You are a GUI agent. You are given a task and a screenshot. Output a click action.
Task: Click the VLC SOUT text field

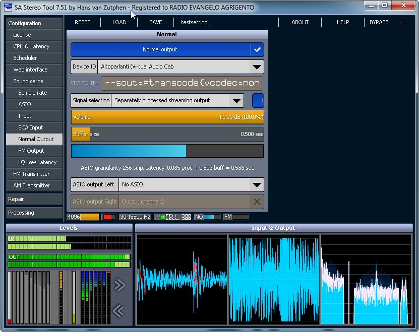tap(182, 83)
